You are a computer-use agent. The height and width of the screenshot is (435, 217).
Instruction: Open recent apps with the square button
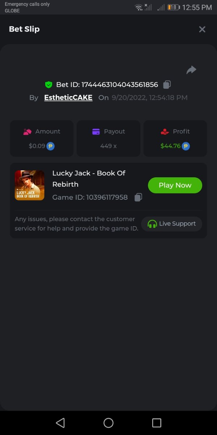(x=157, y=423)
